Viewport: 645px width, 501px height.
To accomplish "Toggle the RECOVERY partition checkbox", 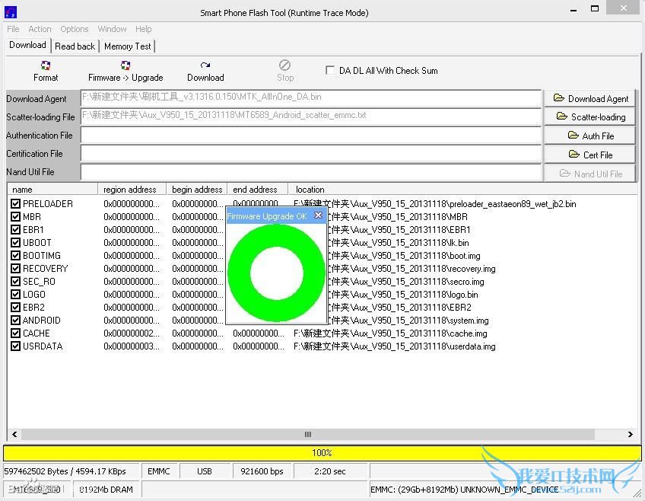I will (15, 269).
